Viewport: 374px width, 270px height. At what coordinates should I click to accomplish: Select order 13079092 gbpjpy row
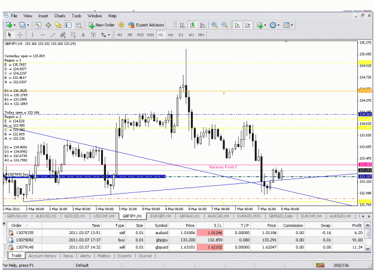[186, 240]
